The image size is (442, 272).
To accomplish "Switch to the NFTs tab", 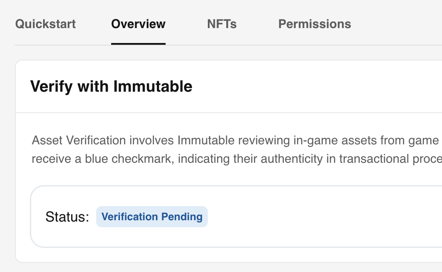I will click(222, 24).
